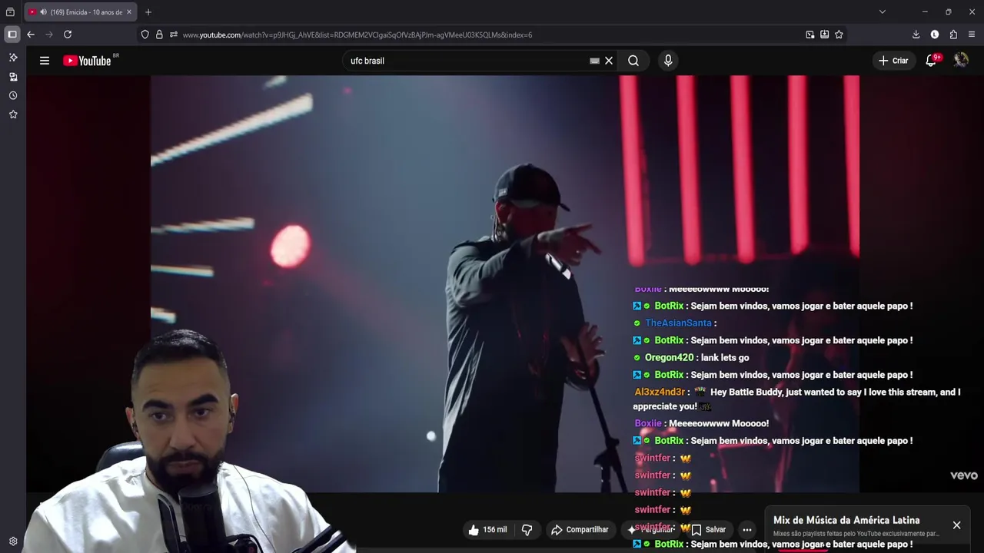Click the video player to pause
Image resolution: width=984 pixels, height=553 pixels.
point(504,283)
